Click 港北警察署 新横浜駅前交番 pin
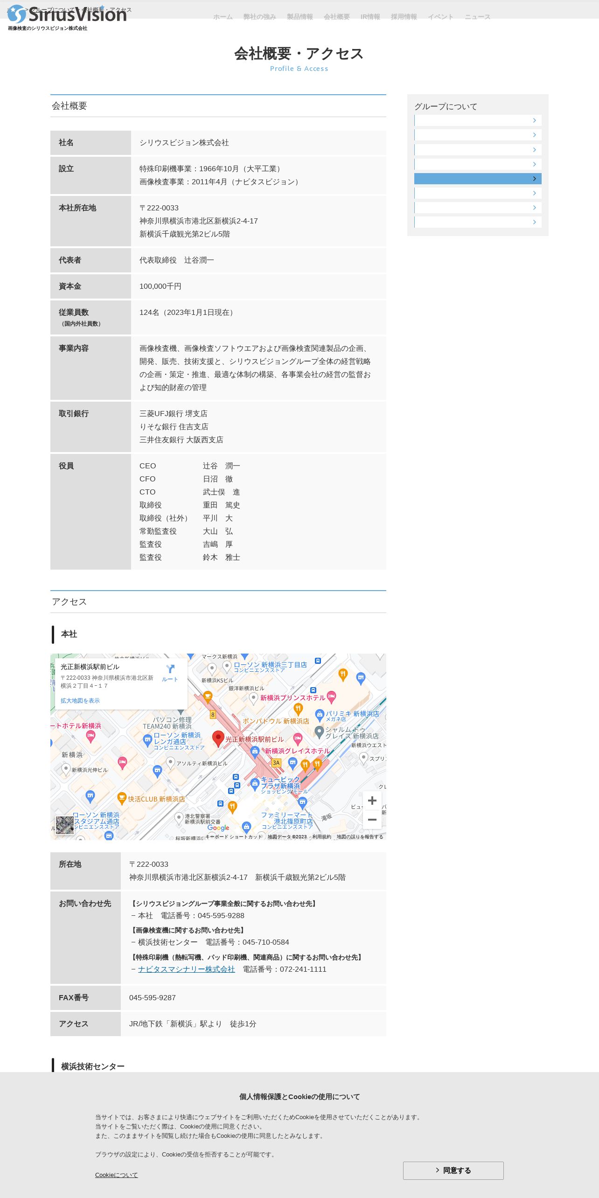599x1198 pixels. 179,818
